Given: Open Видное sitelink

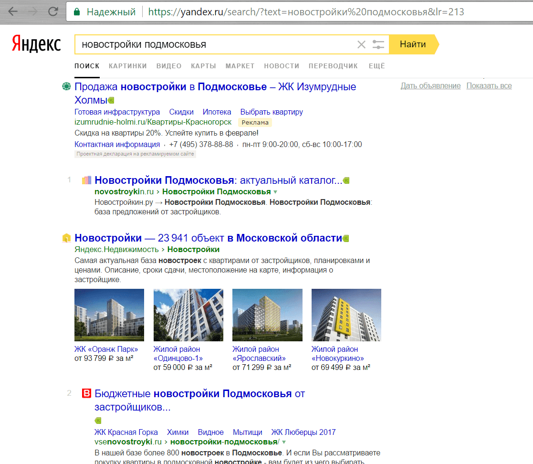Looking at the screenshot, I should point(211,432).
